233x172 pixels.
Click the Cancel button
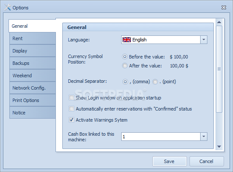tap(207, 161)
